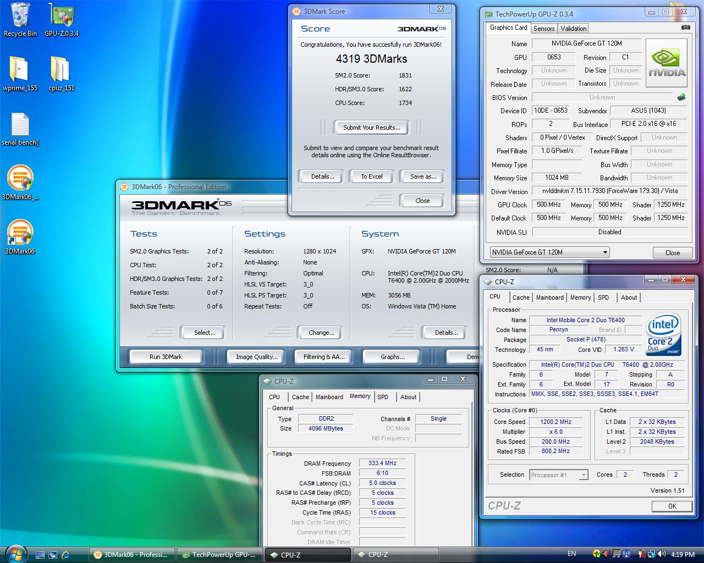Open Mainboard tab in CPU-Z processor window
704x563 pixels.
[549, 297]
